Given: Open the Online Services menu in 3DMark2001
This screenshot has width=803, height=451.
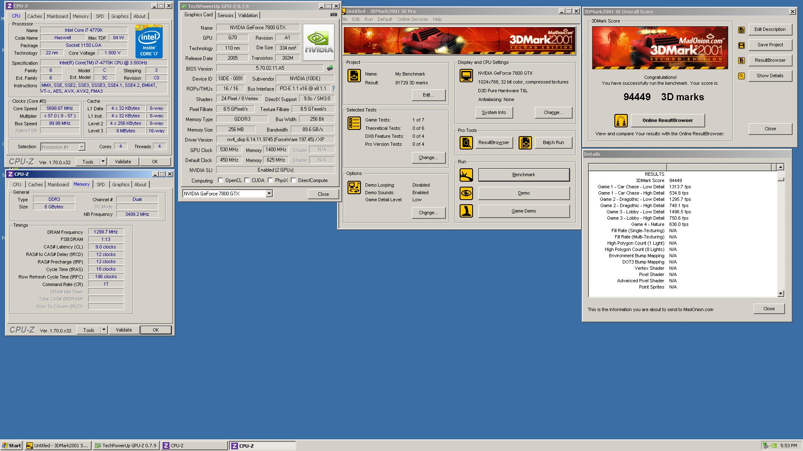Looking at the screenshot, I should pos(412,19).
